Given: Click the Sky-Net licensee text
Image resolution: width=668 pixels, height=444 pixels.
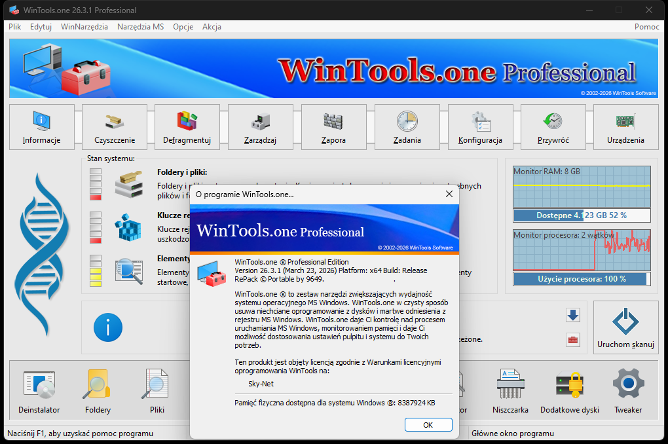Looking at the screenshot, I should [x=261, y=384].
